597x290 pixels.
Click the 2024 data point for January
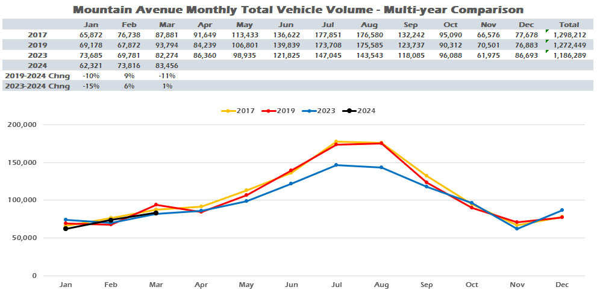pyautogui.click(x=65, y=229)
